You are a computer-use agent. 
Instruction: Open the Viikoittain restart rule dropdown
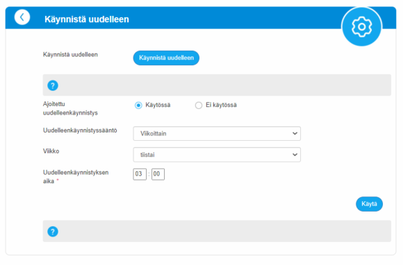[x=217, y=133]
